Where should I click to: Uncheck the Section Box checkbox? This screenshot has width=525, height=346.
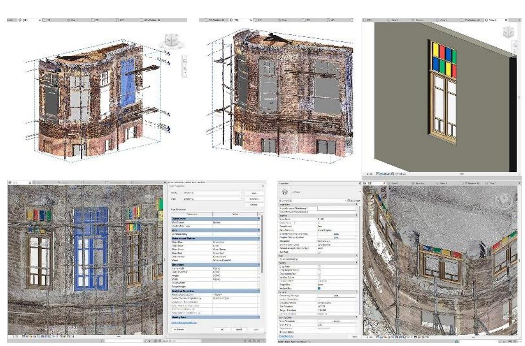[x=319, y=289]
